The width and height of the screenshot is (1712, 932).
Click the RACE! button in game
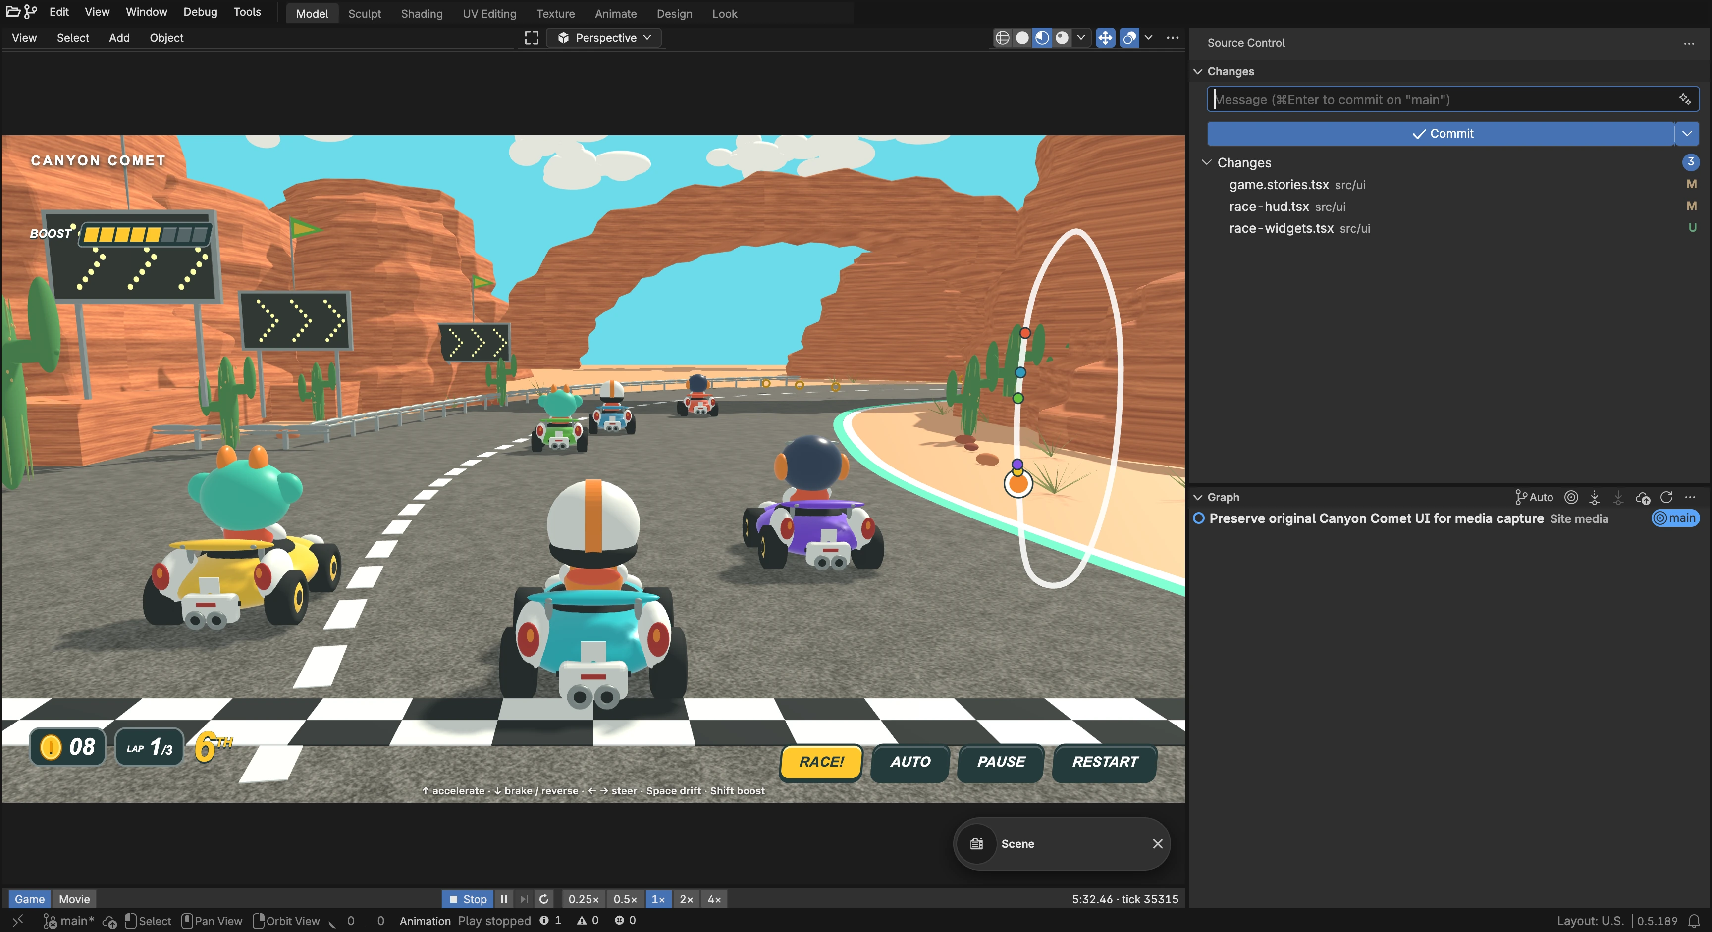point(821,762)
